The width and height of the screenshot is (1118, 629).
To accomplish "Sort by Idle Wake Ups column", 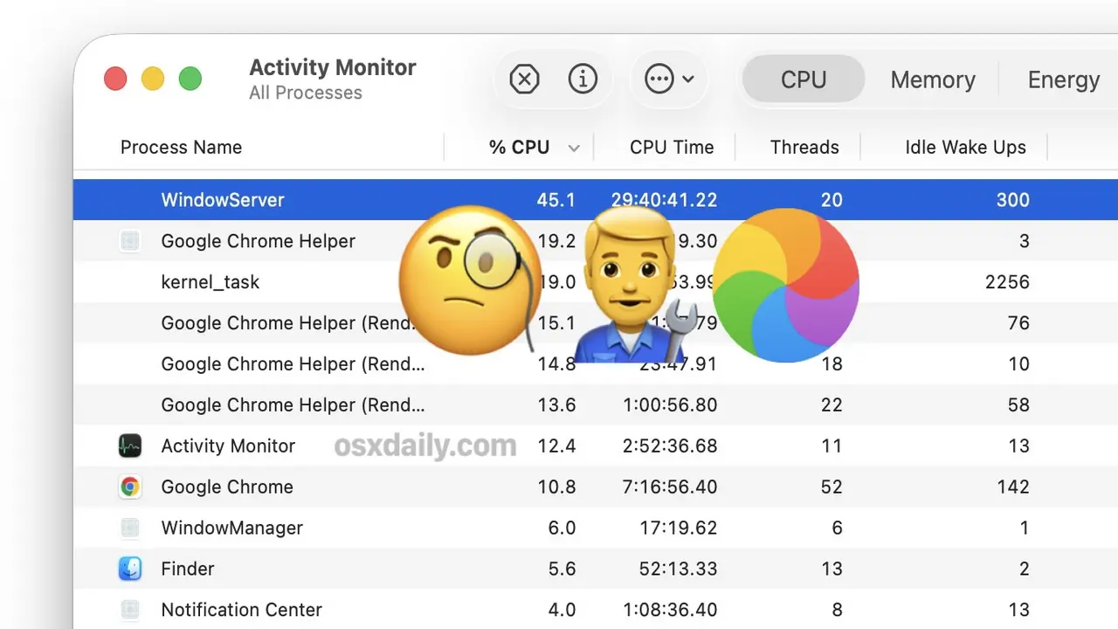I will [964, 148].
